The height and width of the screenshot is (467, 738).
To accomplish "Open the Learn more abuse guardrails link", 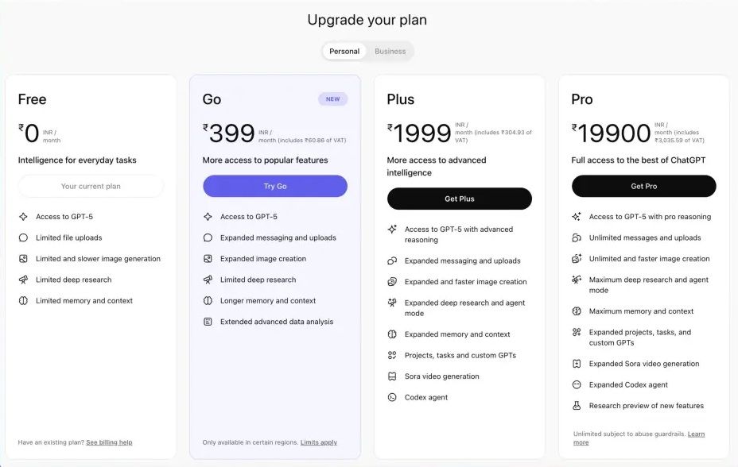I will [696, 434].
